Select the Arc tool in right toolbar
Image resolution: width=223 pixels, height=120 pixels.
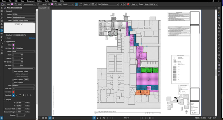tap(219, 45)
